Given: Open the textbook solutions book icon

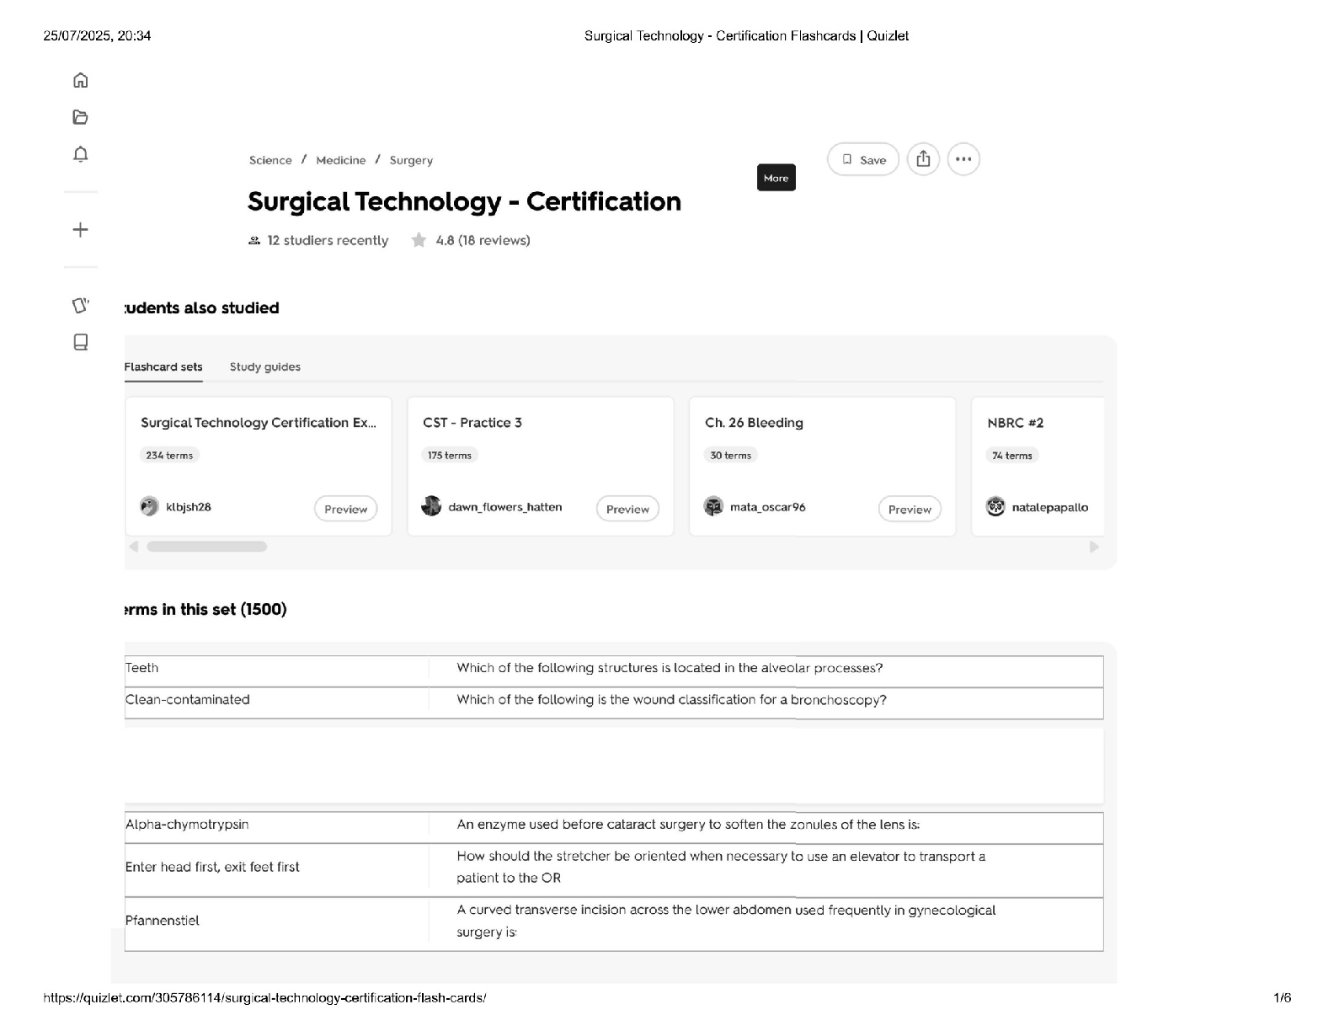Looking at the screenshot, I should coord(81,342).
